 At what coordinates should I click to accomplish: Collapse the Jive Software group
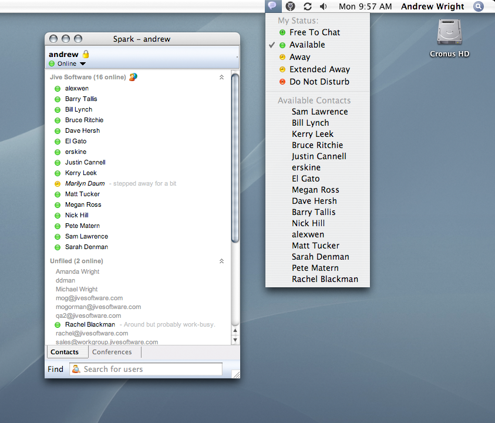[x=221, y=77]
